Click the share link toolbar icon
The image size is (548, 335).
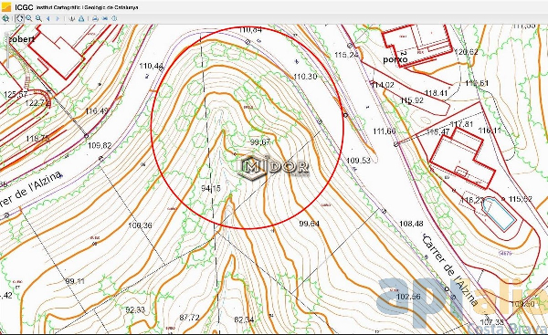104,19
